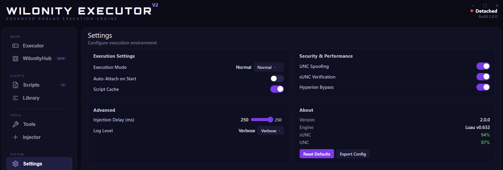The width and height of the screenshot is (503, 170).
Task: Click the Scripts file icon
Action: point(15,85)
